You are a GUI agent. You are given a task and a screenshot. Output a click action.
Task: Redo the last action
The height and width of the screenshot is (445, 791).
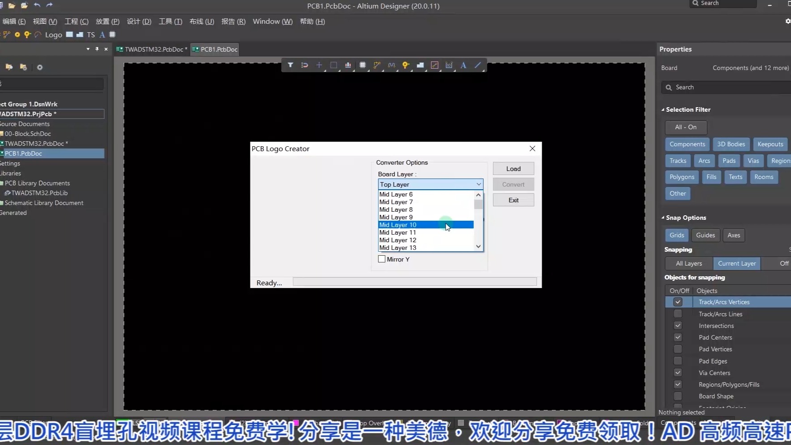pyautogui.click(x=49, y=5)
